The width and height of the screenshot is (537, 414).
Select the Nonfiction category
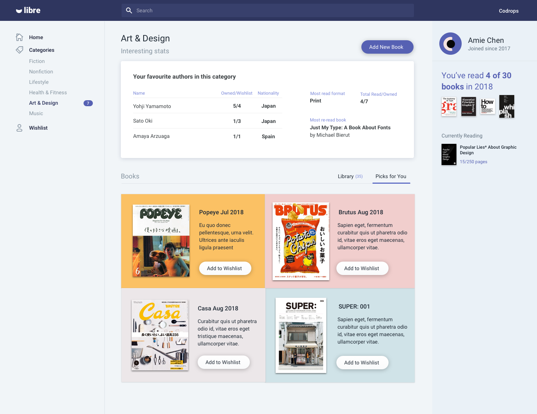click(x=41, y=72)
